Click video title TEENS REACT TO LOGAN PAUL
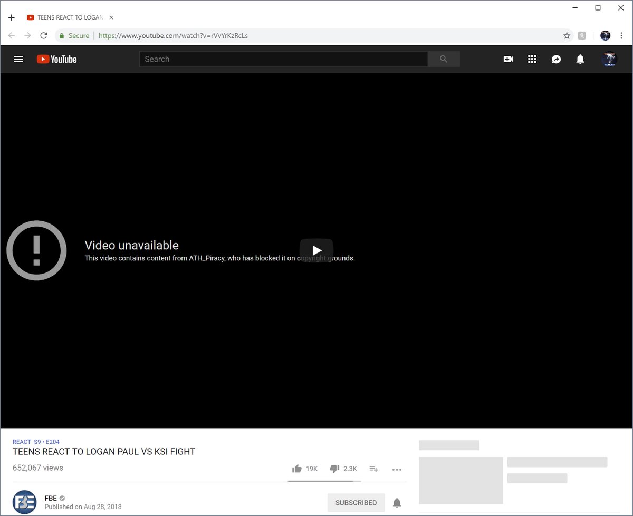 coord(104,452)
